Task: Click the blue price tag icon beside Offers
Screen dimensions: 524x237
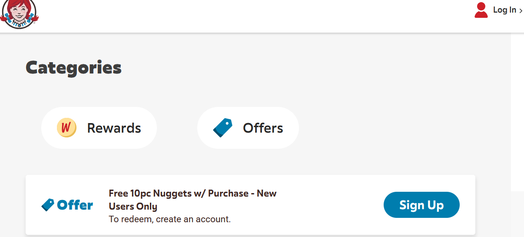Action: coord(222,128)
